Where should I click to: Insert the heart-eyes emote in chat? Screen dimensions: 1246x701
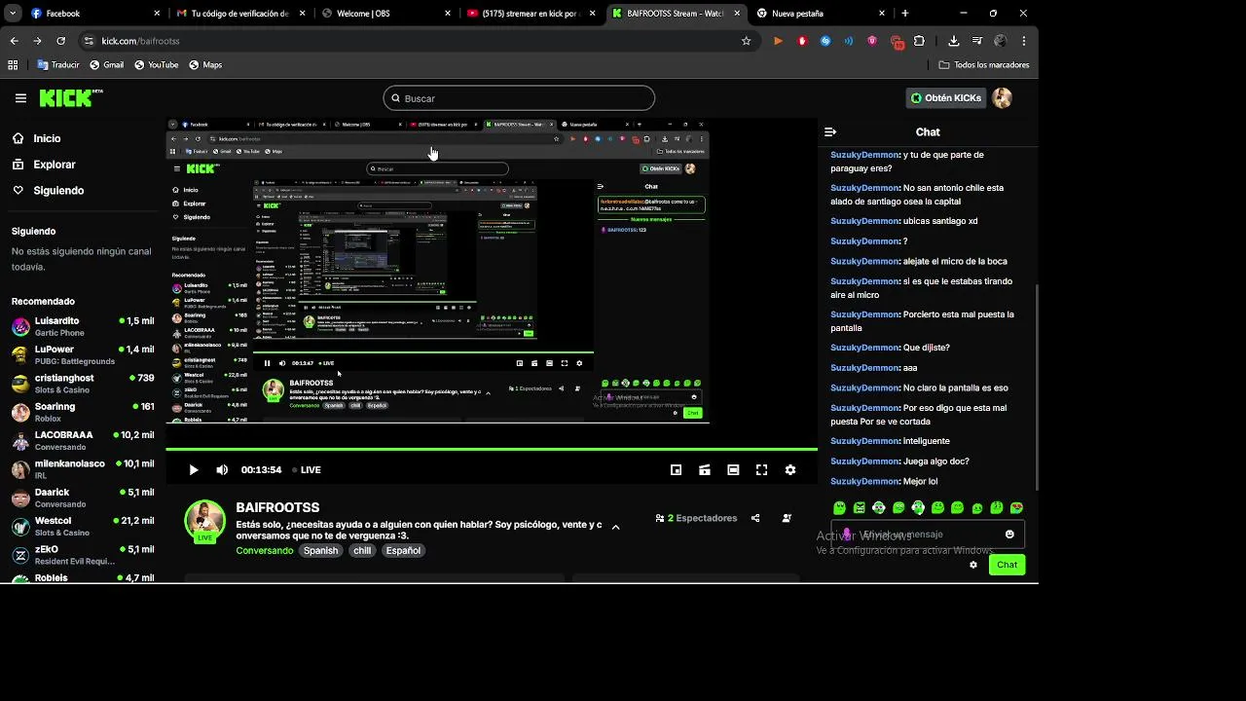click(1016, 508)
